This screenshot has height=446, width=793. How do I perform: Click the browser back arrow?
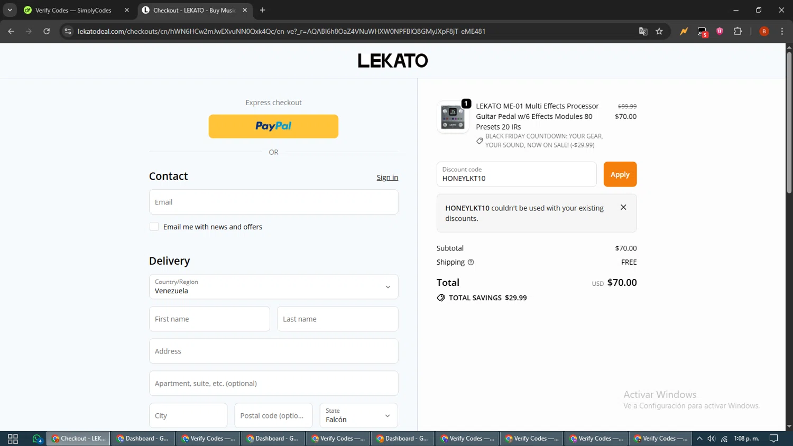[x=11, y=31]
